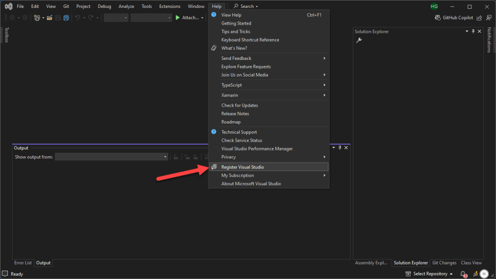Open the Select Repository dropdown
496x279 pixels.
(429, 274)
